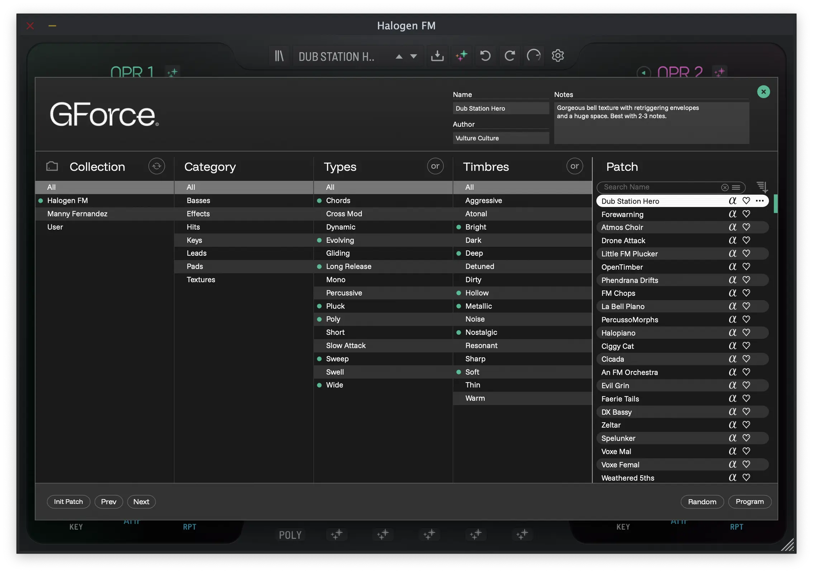Favorite the Weathered 5ths patch
This screenshot has height=573, width=813.
[x=746, y=478]
